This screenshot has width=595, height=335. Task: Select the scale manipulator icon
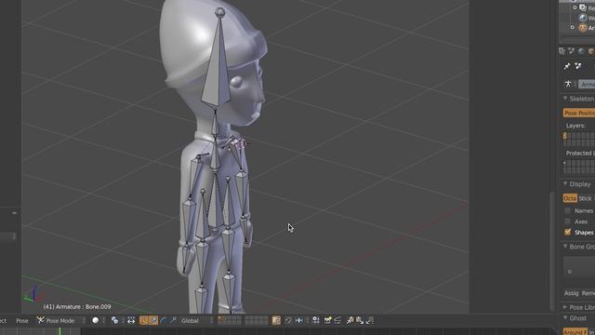[x=173, y=320]
